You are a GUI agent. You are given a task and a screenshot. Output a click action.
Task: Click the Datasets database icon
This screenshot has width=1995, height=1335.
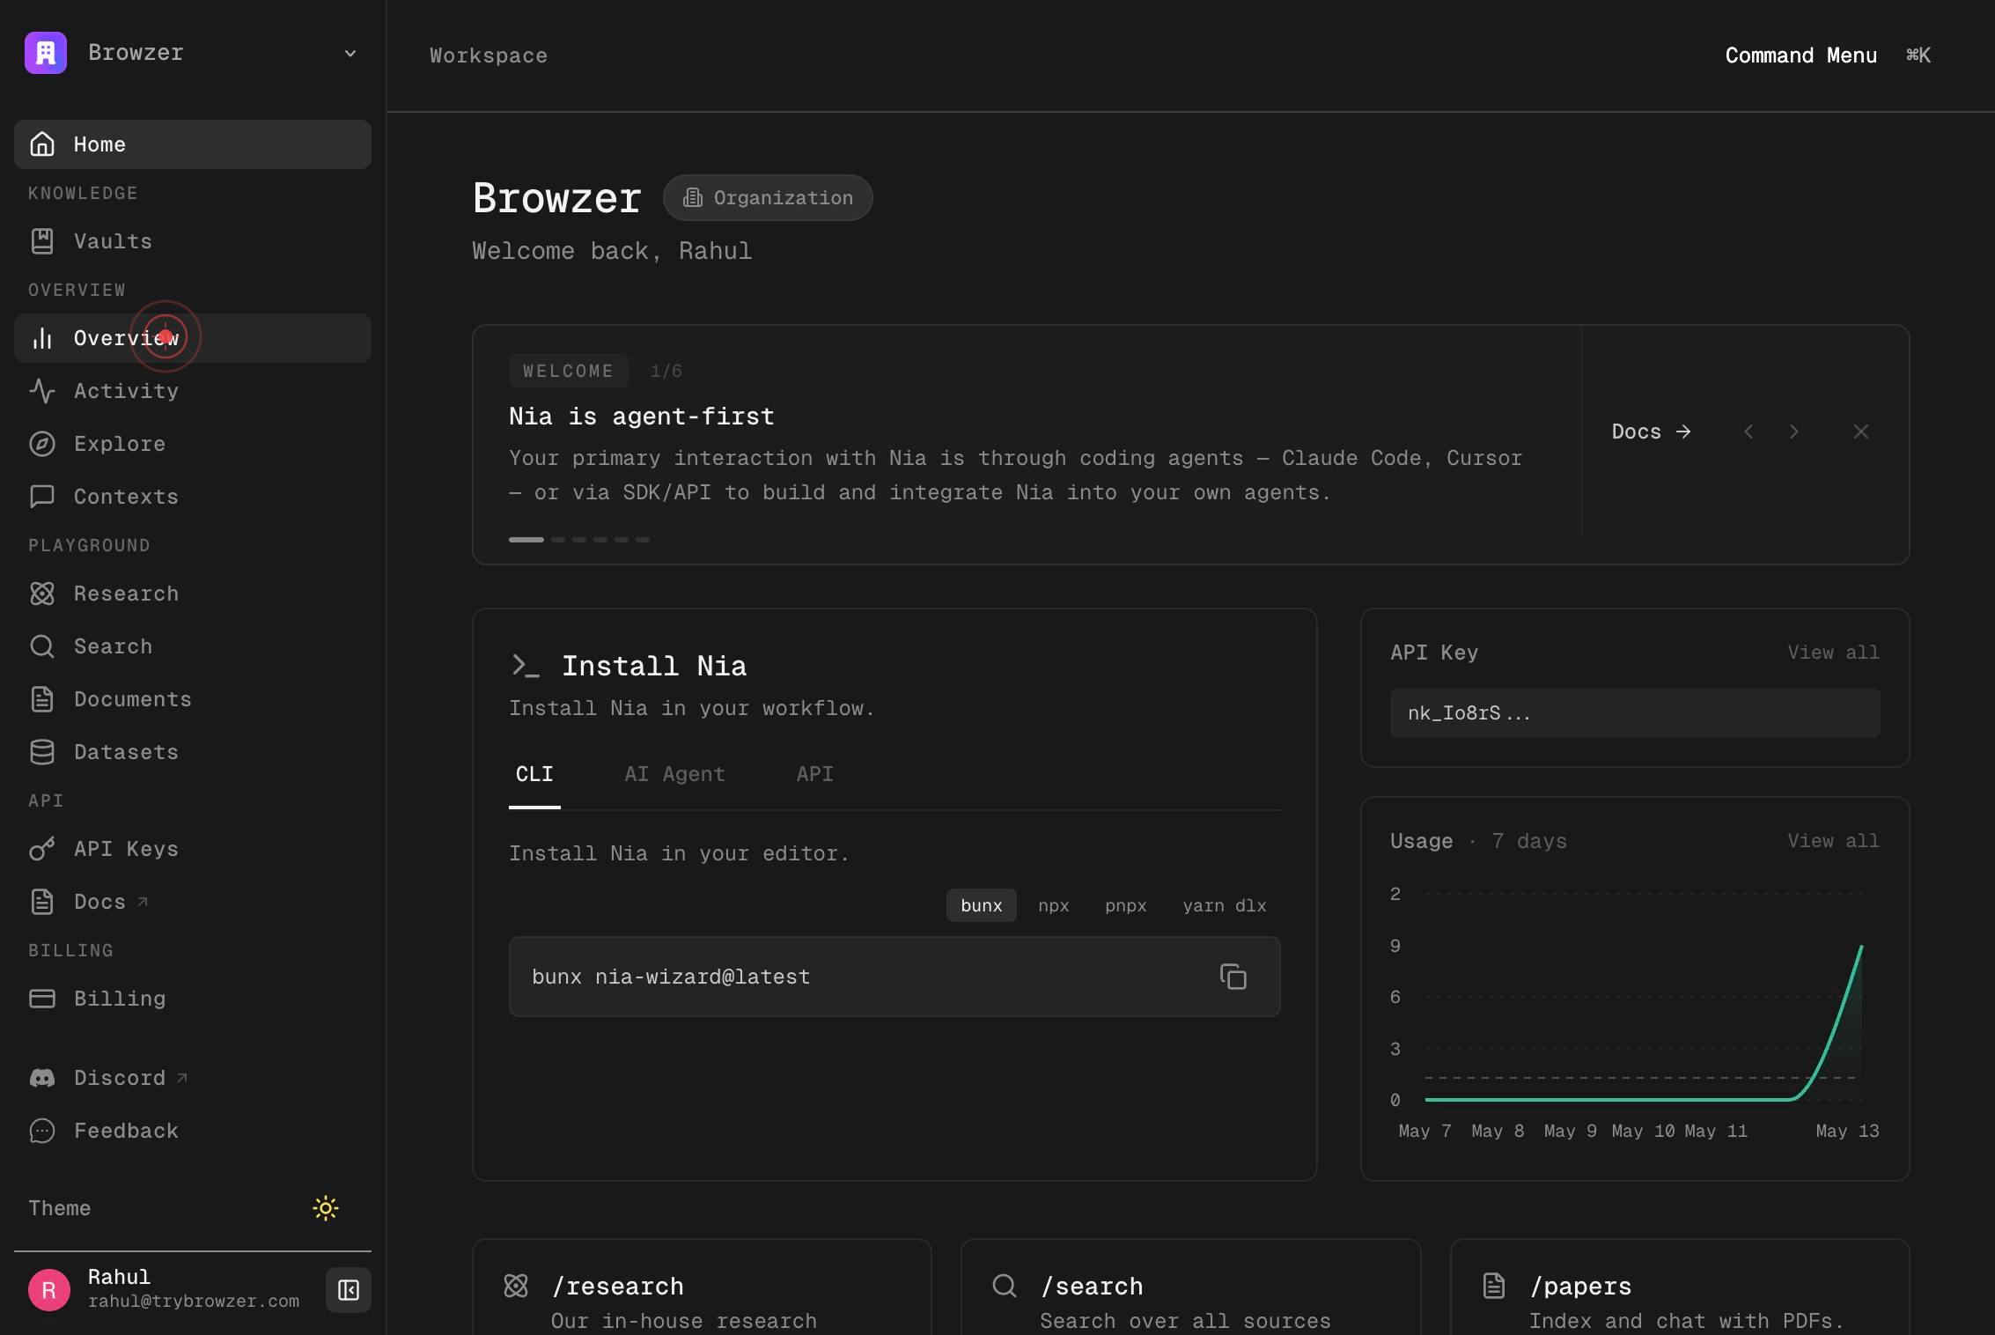pos(42,752)
